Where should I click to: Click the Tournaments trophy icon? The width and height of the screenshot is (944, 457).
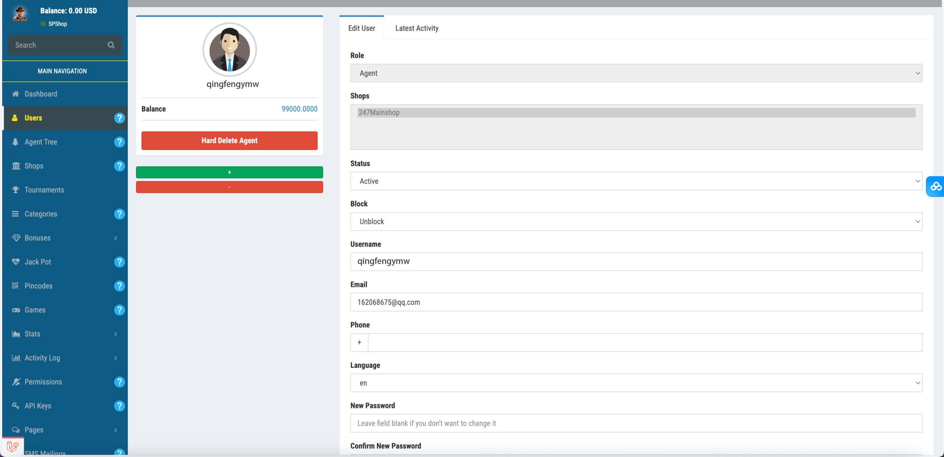point(15,190)
